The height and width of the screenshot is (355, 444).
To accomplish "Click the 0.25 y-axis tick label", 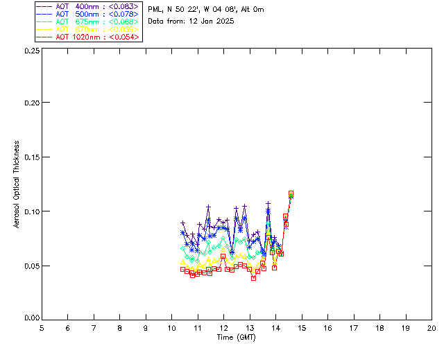I will tap(32, 51).
